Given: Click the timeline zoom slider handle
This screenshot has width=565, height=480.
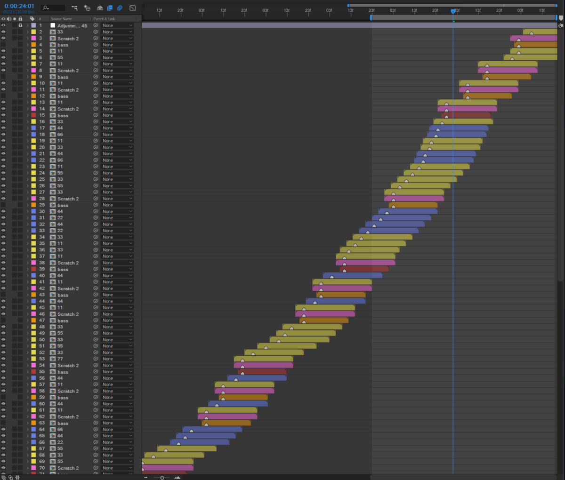Looking at the screenshot, I should click(x=162, y=478).
